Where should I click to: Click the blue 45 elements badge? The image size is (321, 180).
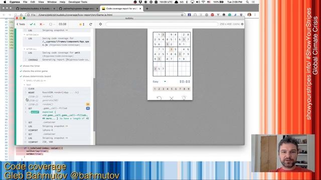click(x=88, y=108)
